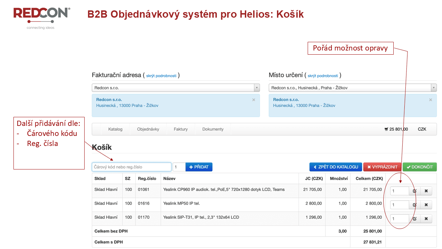Click the edit icon in the Yealink MP50 row
The height and width of the screenshot is (249, 442).
(415, 205)
